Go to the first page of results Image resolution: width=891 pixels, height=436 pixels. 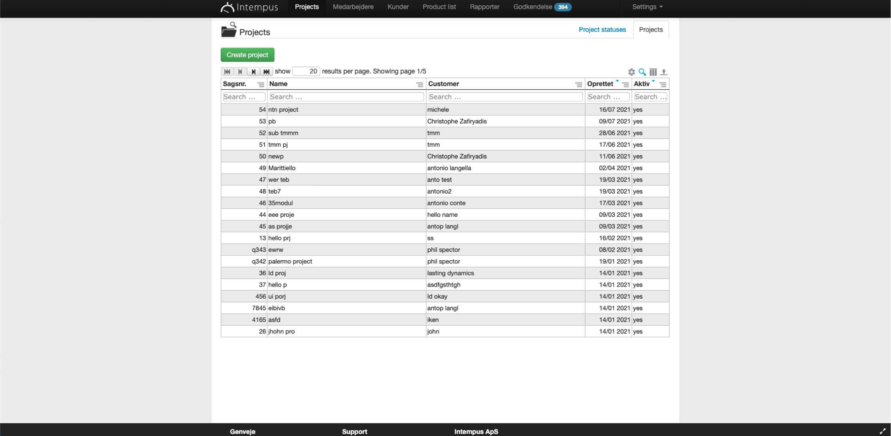click(227, 71)
